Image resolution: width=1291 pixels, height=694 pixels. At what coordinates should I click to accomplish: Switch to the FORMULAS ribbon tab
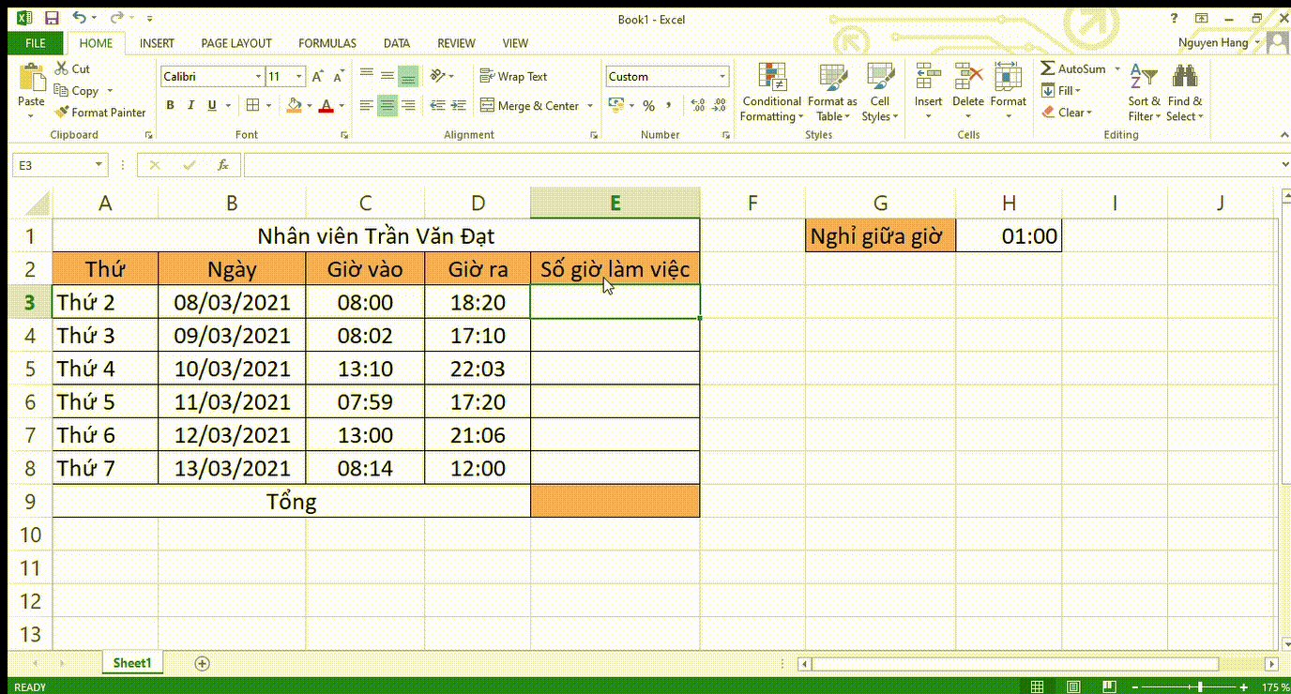click(x=327, y=43)
